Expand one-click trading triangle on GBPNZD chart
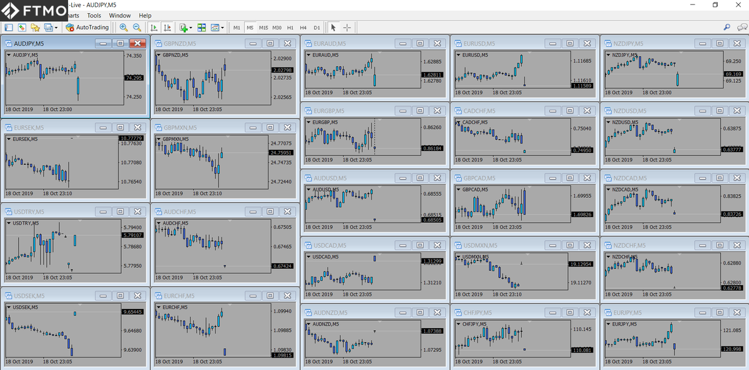 (159, 55)
